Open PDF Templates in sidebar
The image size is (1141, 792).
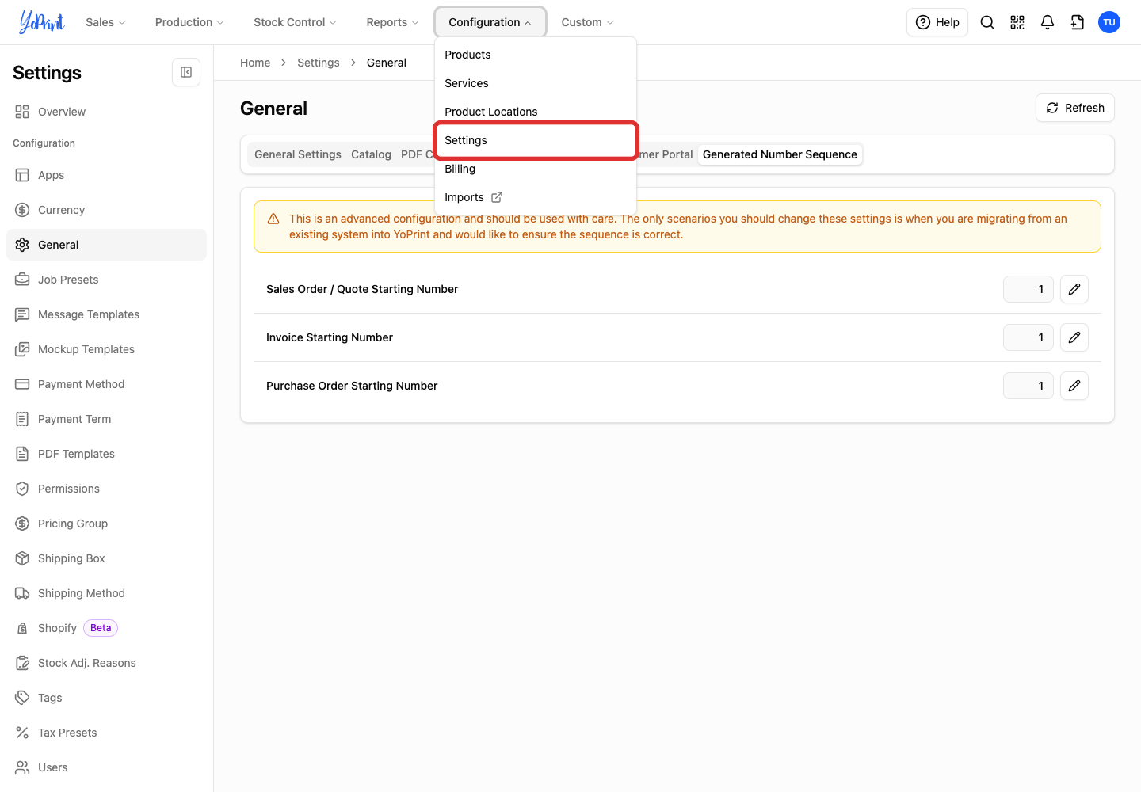(106, 454)
